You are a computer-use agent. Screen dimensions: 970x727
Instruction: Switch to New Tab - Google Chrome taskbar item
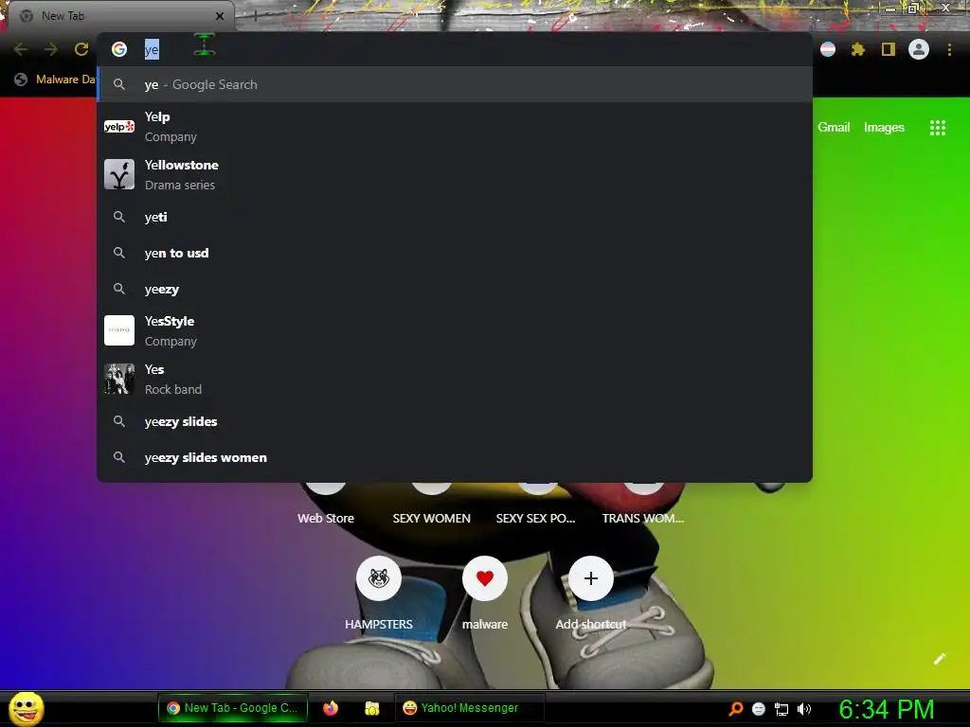pyautogui.click(x=233, y=708)
